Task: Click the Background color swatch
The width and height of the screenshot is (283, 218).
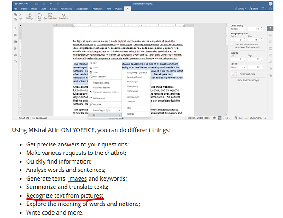Action: [235, 74]
